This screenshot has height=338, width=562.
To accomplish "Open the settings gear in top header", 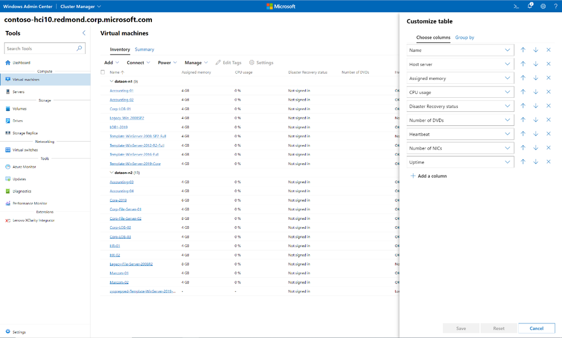I will (543, 6).
